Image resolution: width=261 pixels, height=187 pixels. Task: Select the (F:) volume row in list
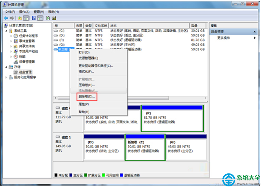click(130, 40)
